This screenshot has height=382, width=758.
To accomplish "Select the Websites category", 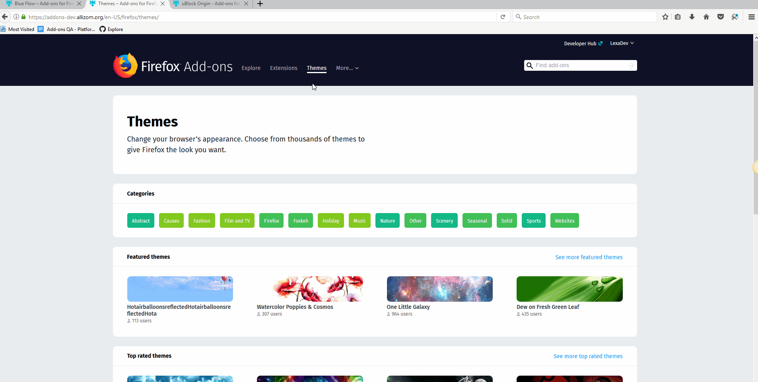I will (565, 221).
